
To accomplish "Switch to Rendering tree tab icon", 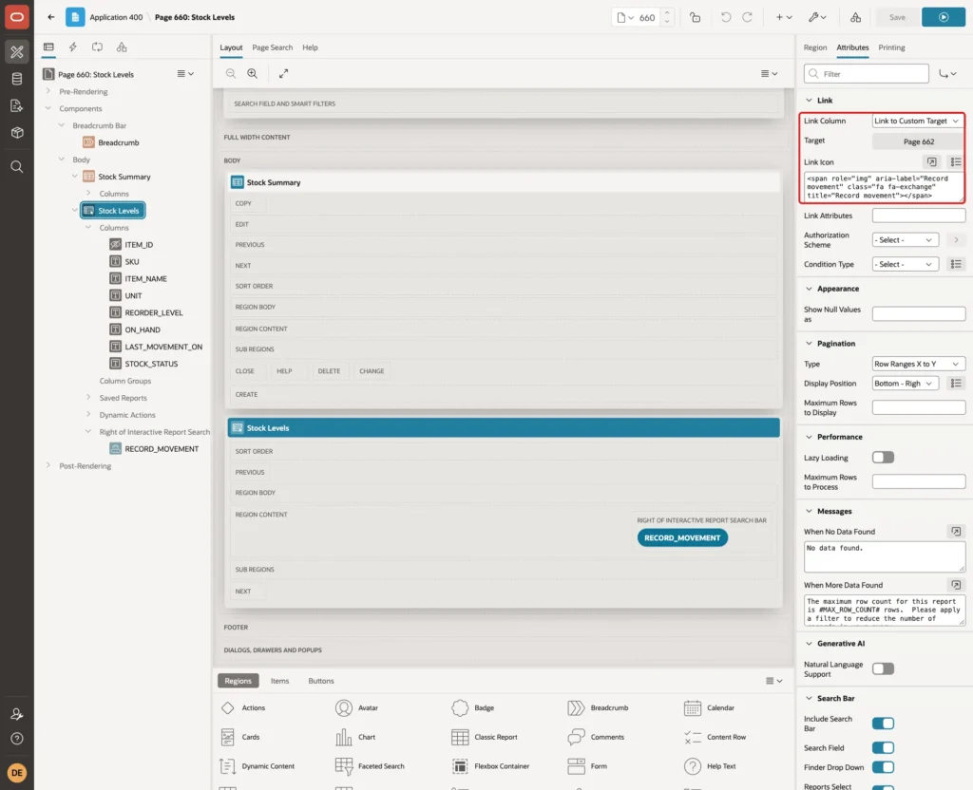I will pyautogui.click(x=48, y=47).
